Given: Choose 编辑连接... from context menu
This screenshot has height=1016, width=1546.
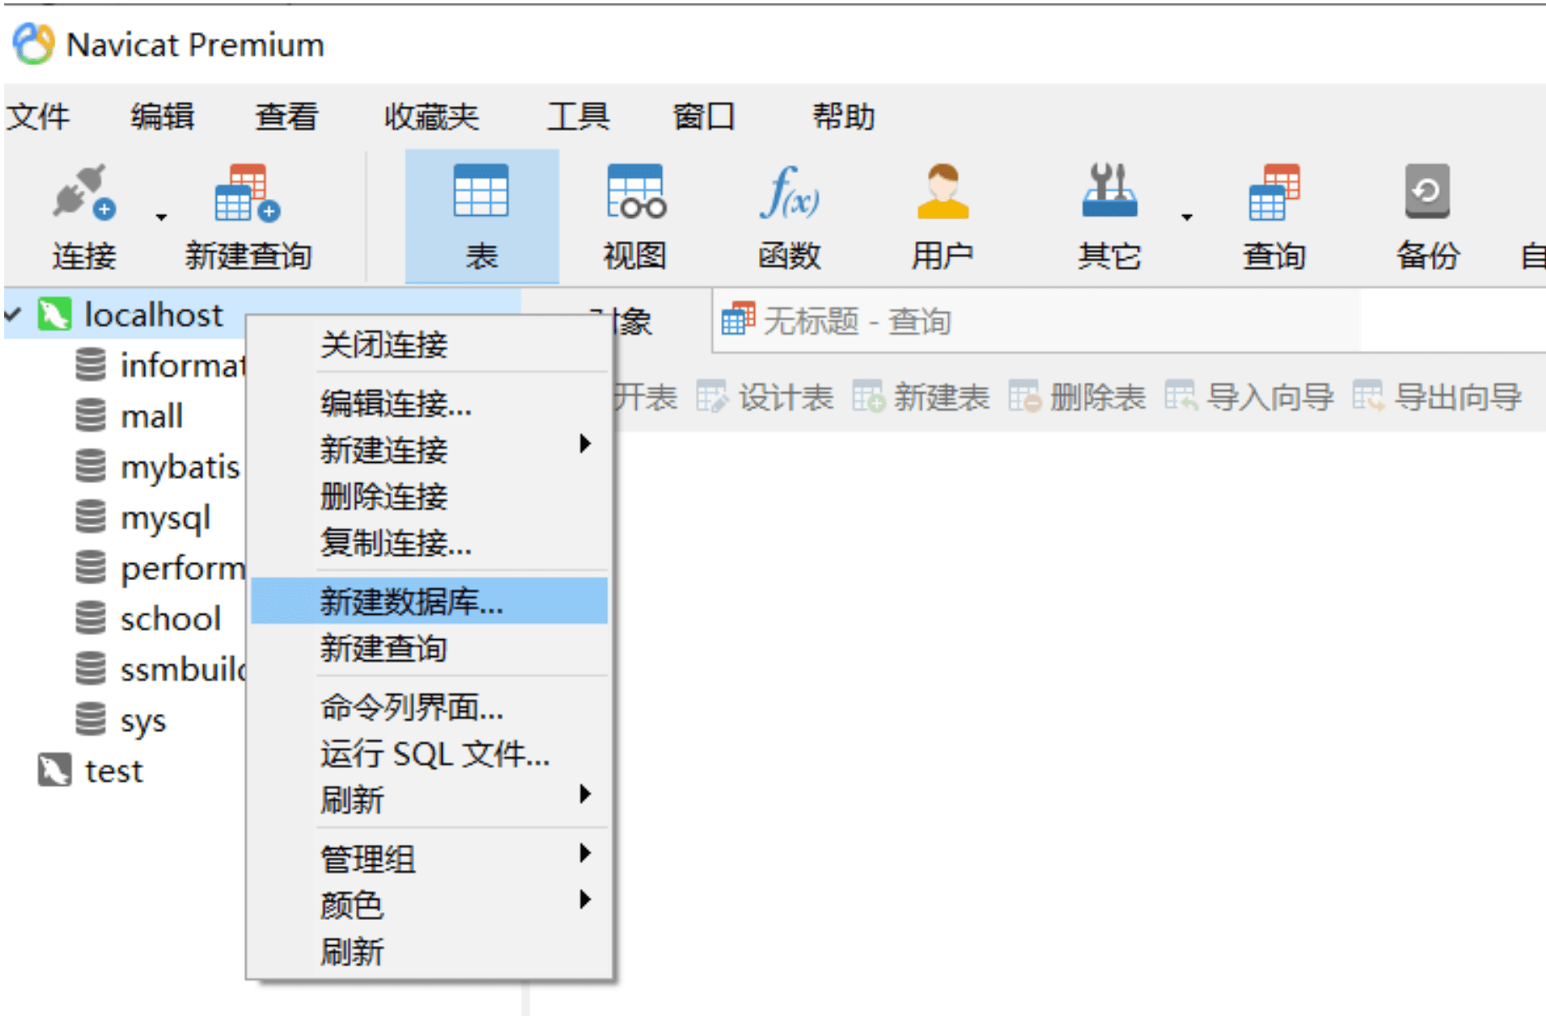Looking at the screenshot, I should coord(429,403).
